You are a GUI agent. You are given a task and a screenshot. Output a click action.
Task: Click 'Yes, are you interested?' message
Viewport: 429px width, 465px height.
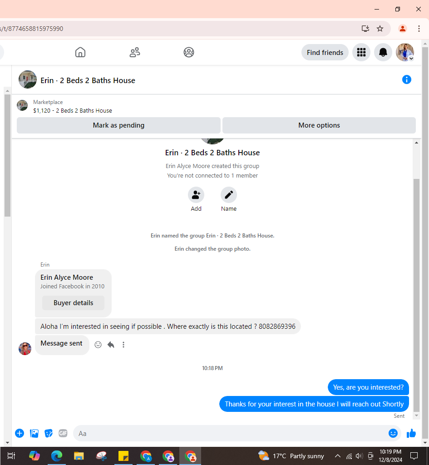click(368, 387)
